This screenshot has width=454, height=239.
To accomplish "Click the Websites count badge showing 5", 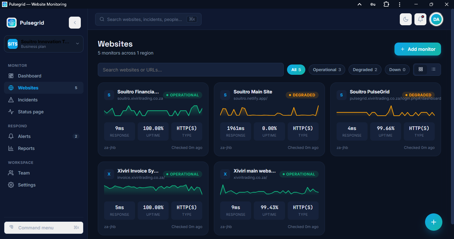I will pos(76,88).
